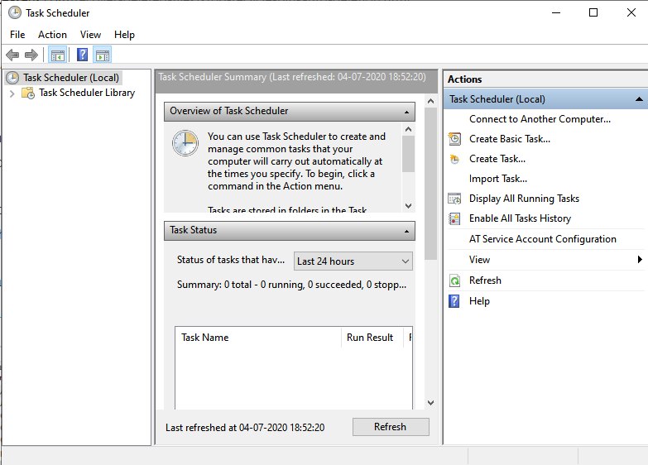Image resolution: width=648 pixels, height=465 pixels.
Task: Expand the Task Scheduler Library tree node
Action: [12, 93]
